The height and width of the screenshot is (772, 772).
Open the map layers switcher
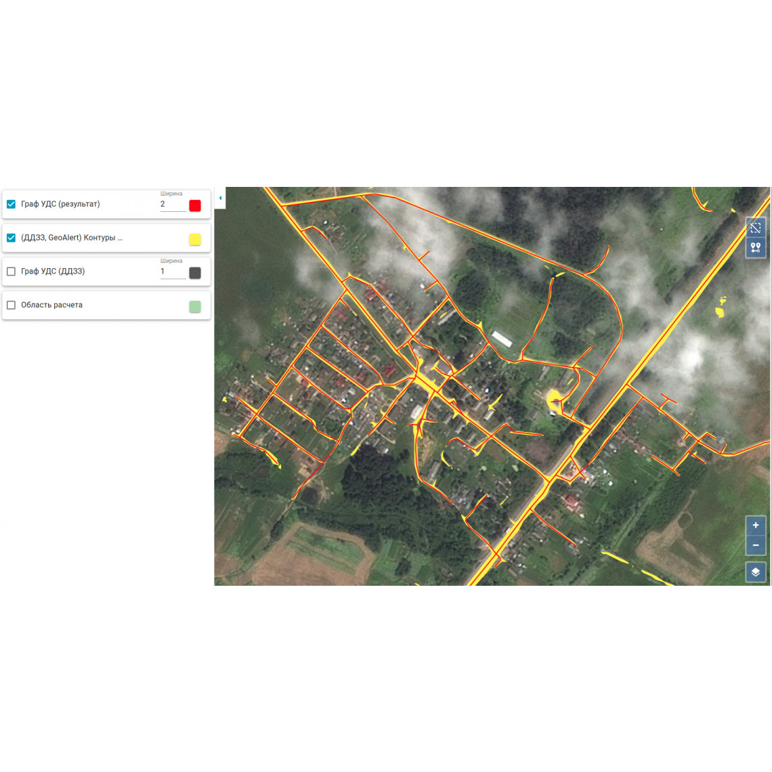click(x=755, y=572)
